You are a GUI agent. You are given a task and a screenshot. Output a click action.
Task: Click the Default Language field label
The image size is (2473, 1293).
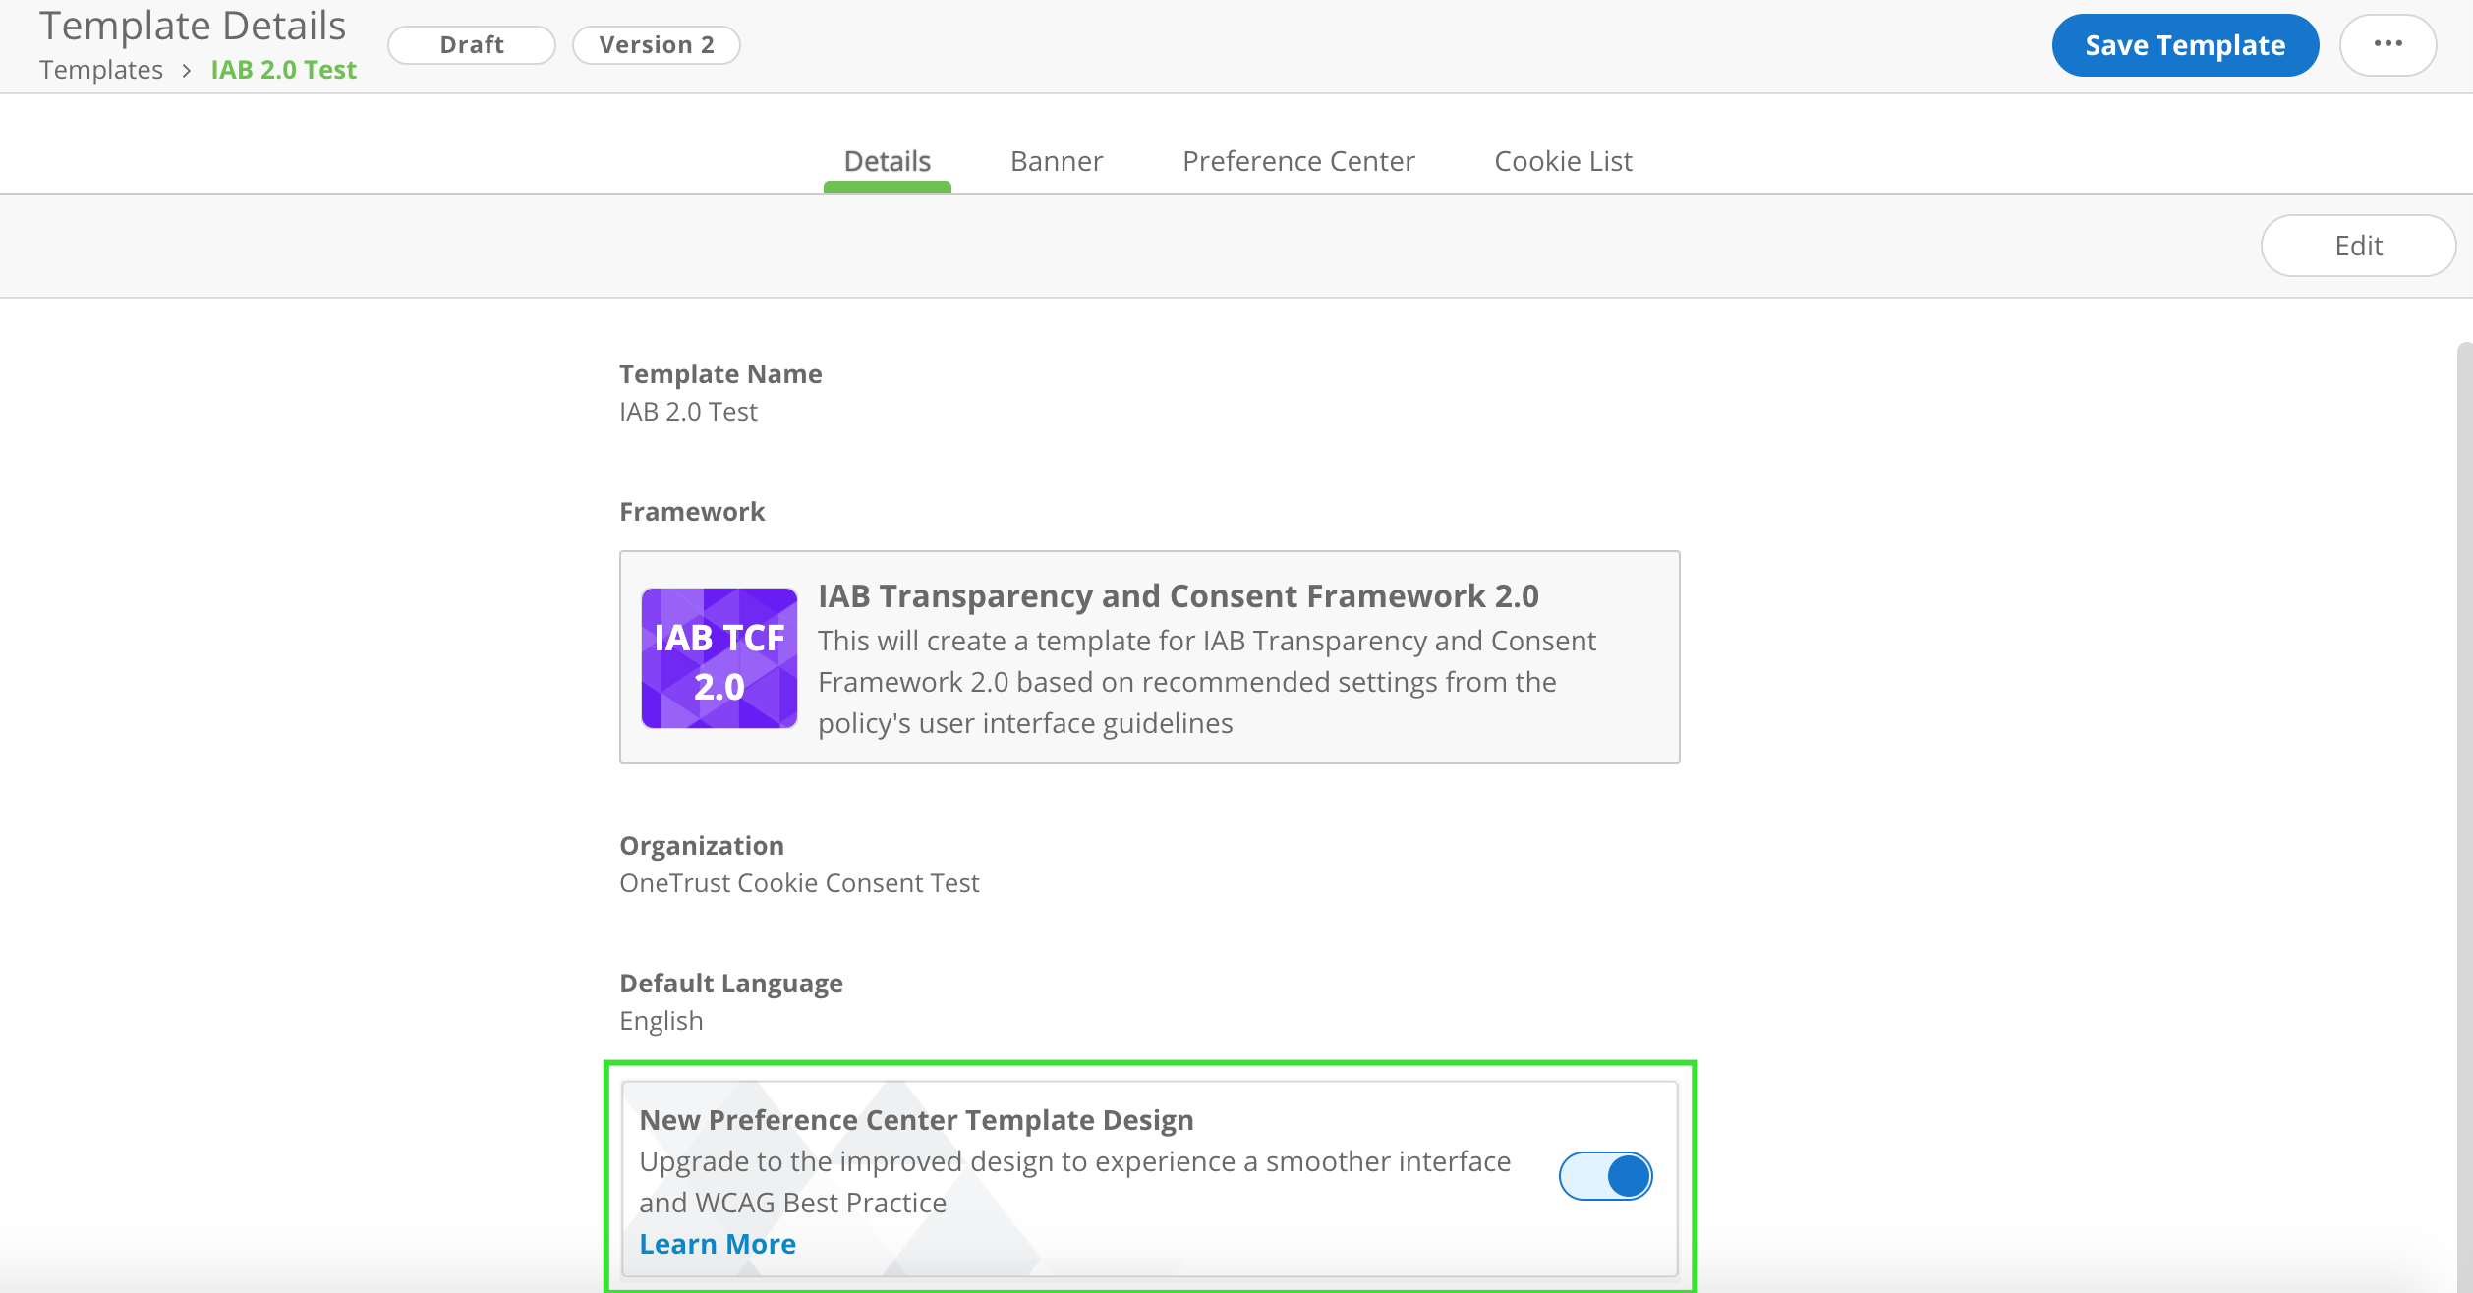[731, 984]
